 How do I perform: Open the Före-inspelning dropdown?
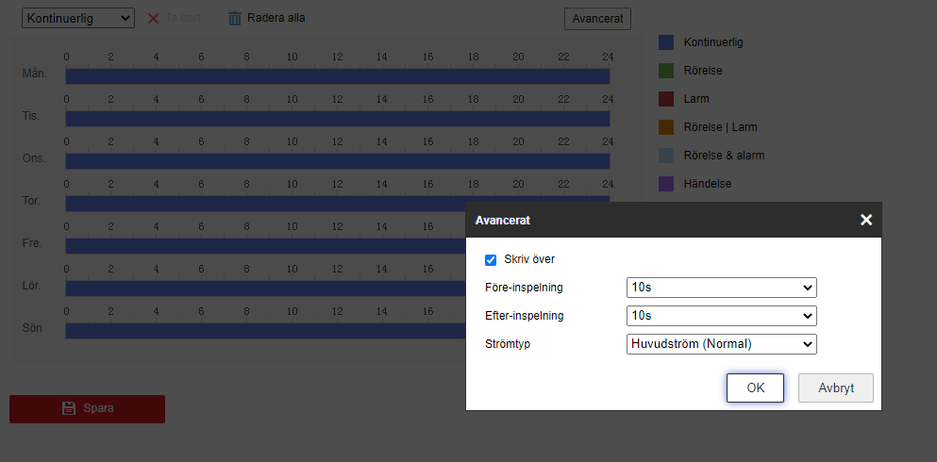pyautogui.click(x=721, y=288)
